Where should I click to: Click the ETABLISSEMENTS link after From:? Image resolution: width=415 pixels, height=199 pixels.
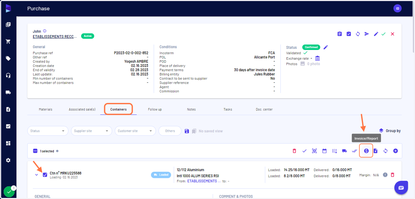click(x=204, y=181)
